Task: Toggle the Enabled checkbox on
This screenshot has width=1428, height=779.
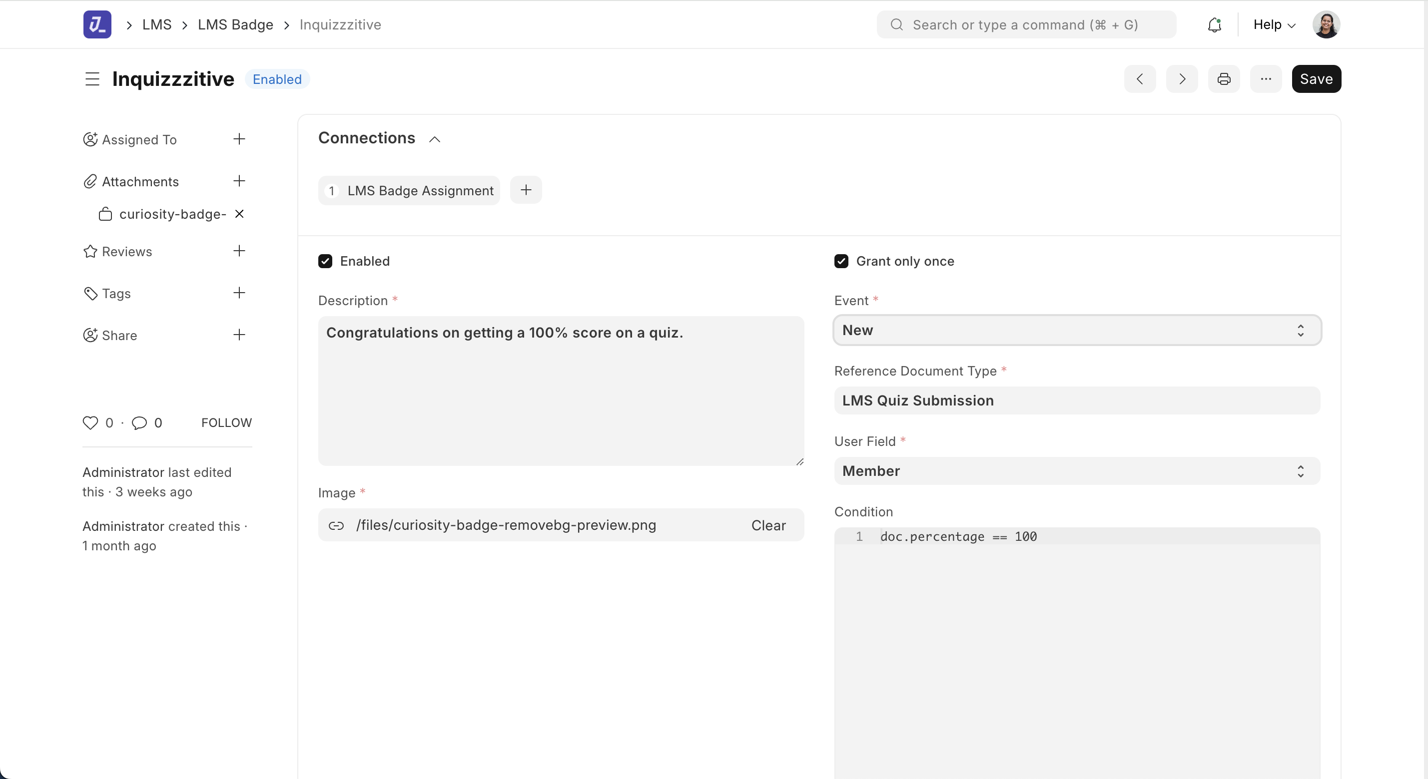Action: point(325,261)
